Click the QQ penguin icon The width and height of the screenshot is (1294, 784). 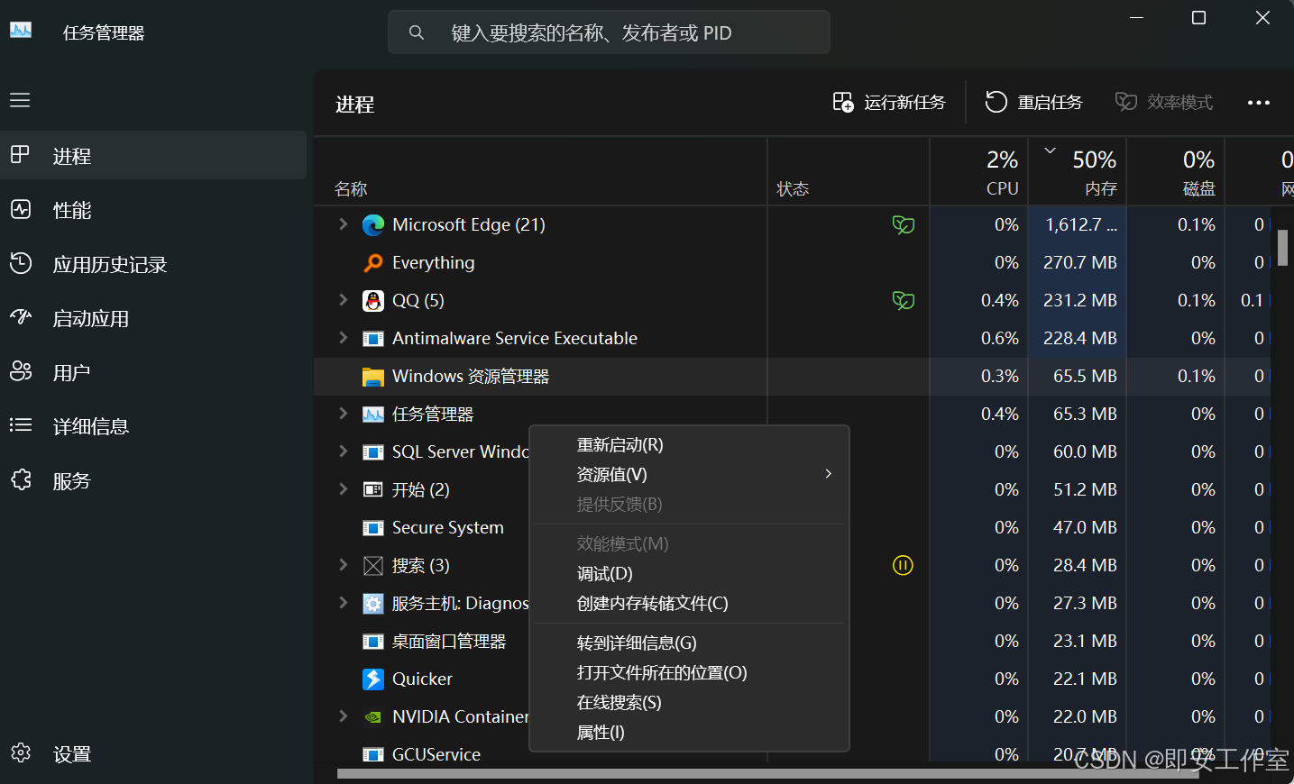tap(372, 301)
